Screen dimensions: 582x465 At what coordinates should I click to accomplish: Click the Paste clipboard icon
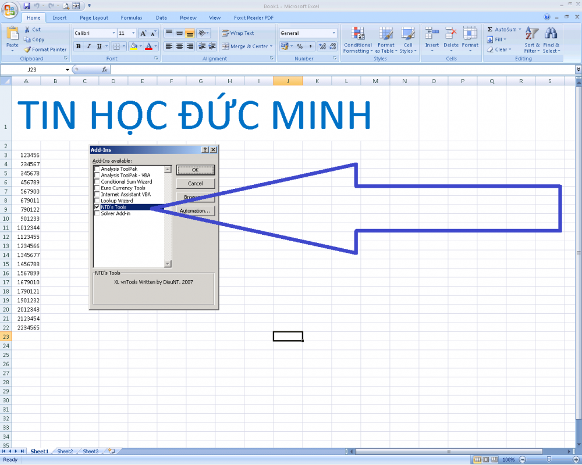(x=12, y=33)
